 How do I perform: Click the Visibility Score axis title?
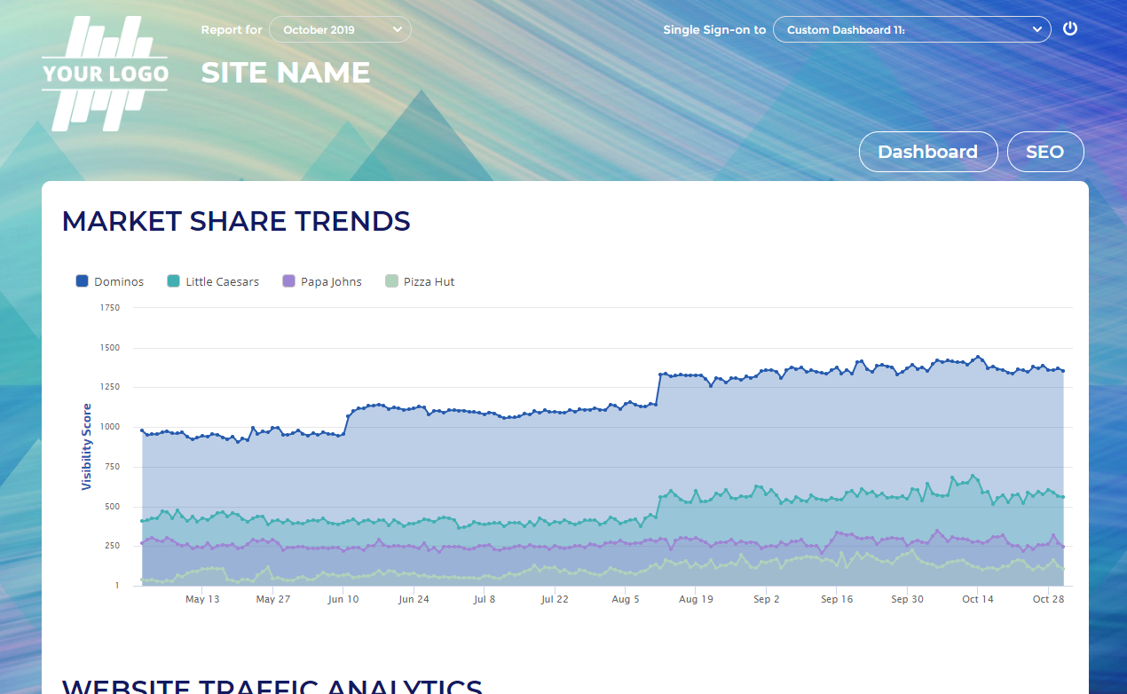pos(86,446)
